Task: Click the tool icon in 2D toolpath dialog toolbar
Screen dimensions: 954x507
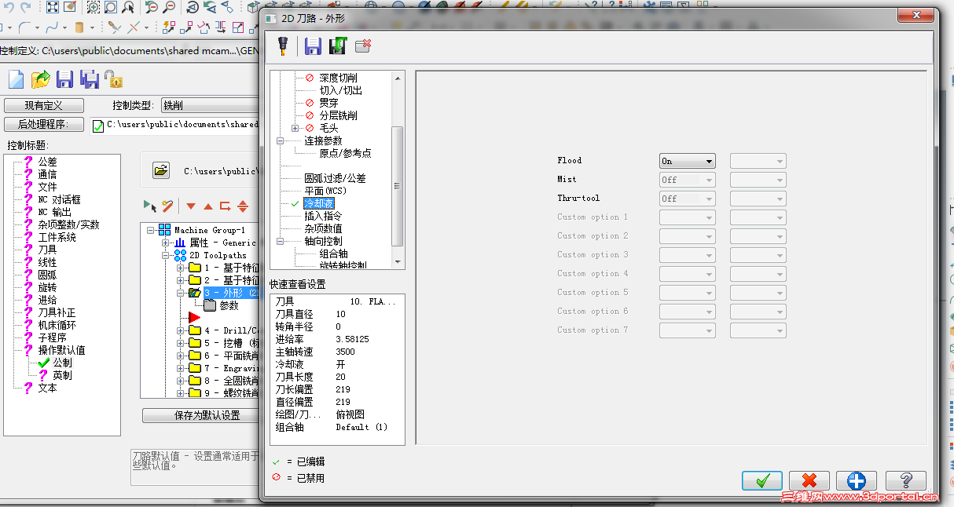Action: 282,46
